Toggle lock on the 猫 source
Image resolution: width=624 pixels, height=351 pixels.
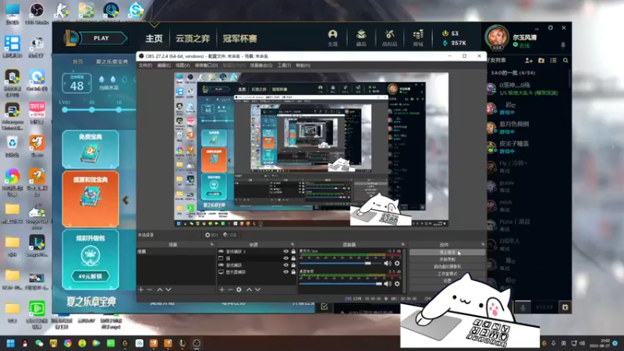click(x=293, y=258)
